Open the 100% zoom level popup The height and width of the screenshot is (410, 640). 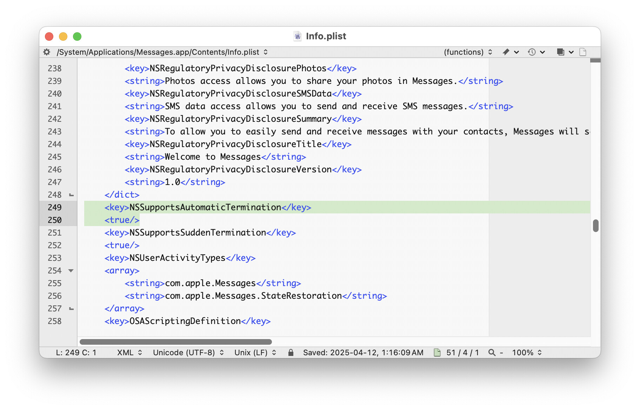coord(527,352)
